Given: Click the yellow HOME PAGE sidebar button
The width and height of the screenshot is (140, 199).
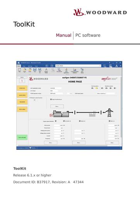Looking at the screenshot, I should [x=22, y=88].
